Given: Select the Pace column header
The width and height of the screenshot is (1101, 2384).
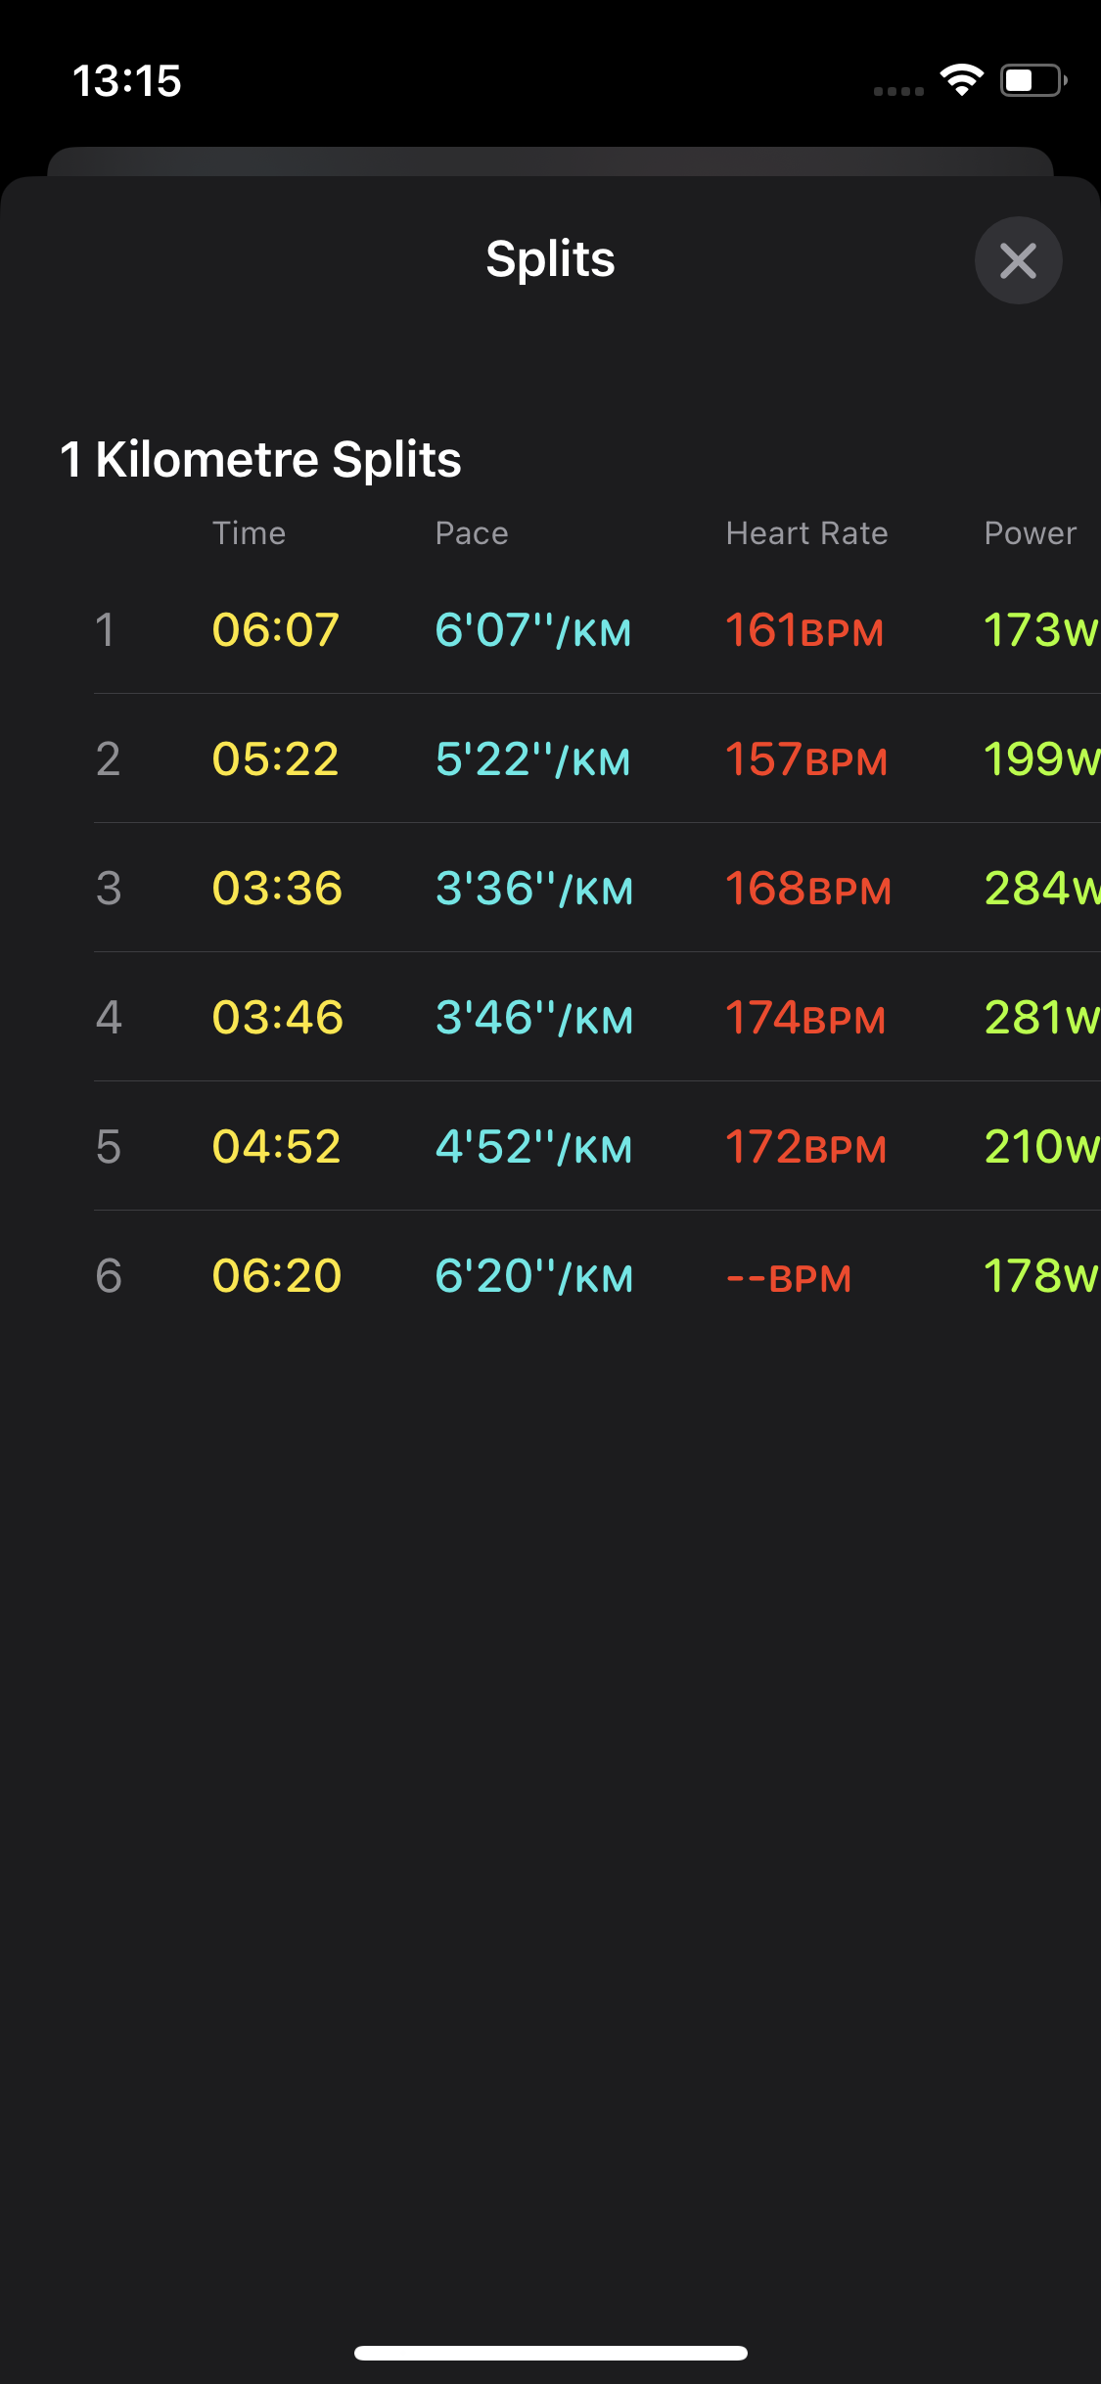Looking at the screenshot, I should [x=472, y=533].
